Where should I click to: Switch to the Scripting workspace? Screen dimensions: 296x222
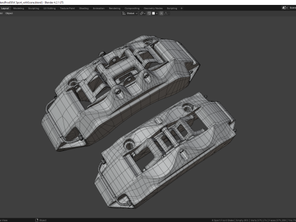click(x=172, y=8)
